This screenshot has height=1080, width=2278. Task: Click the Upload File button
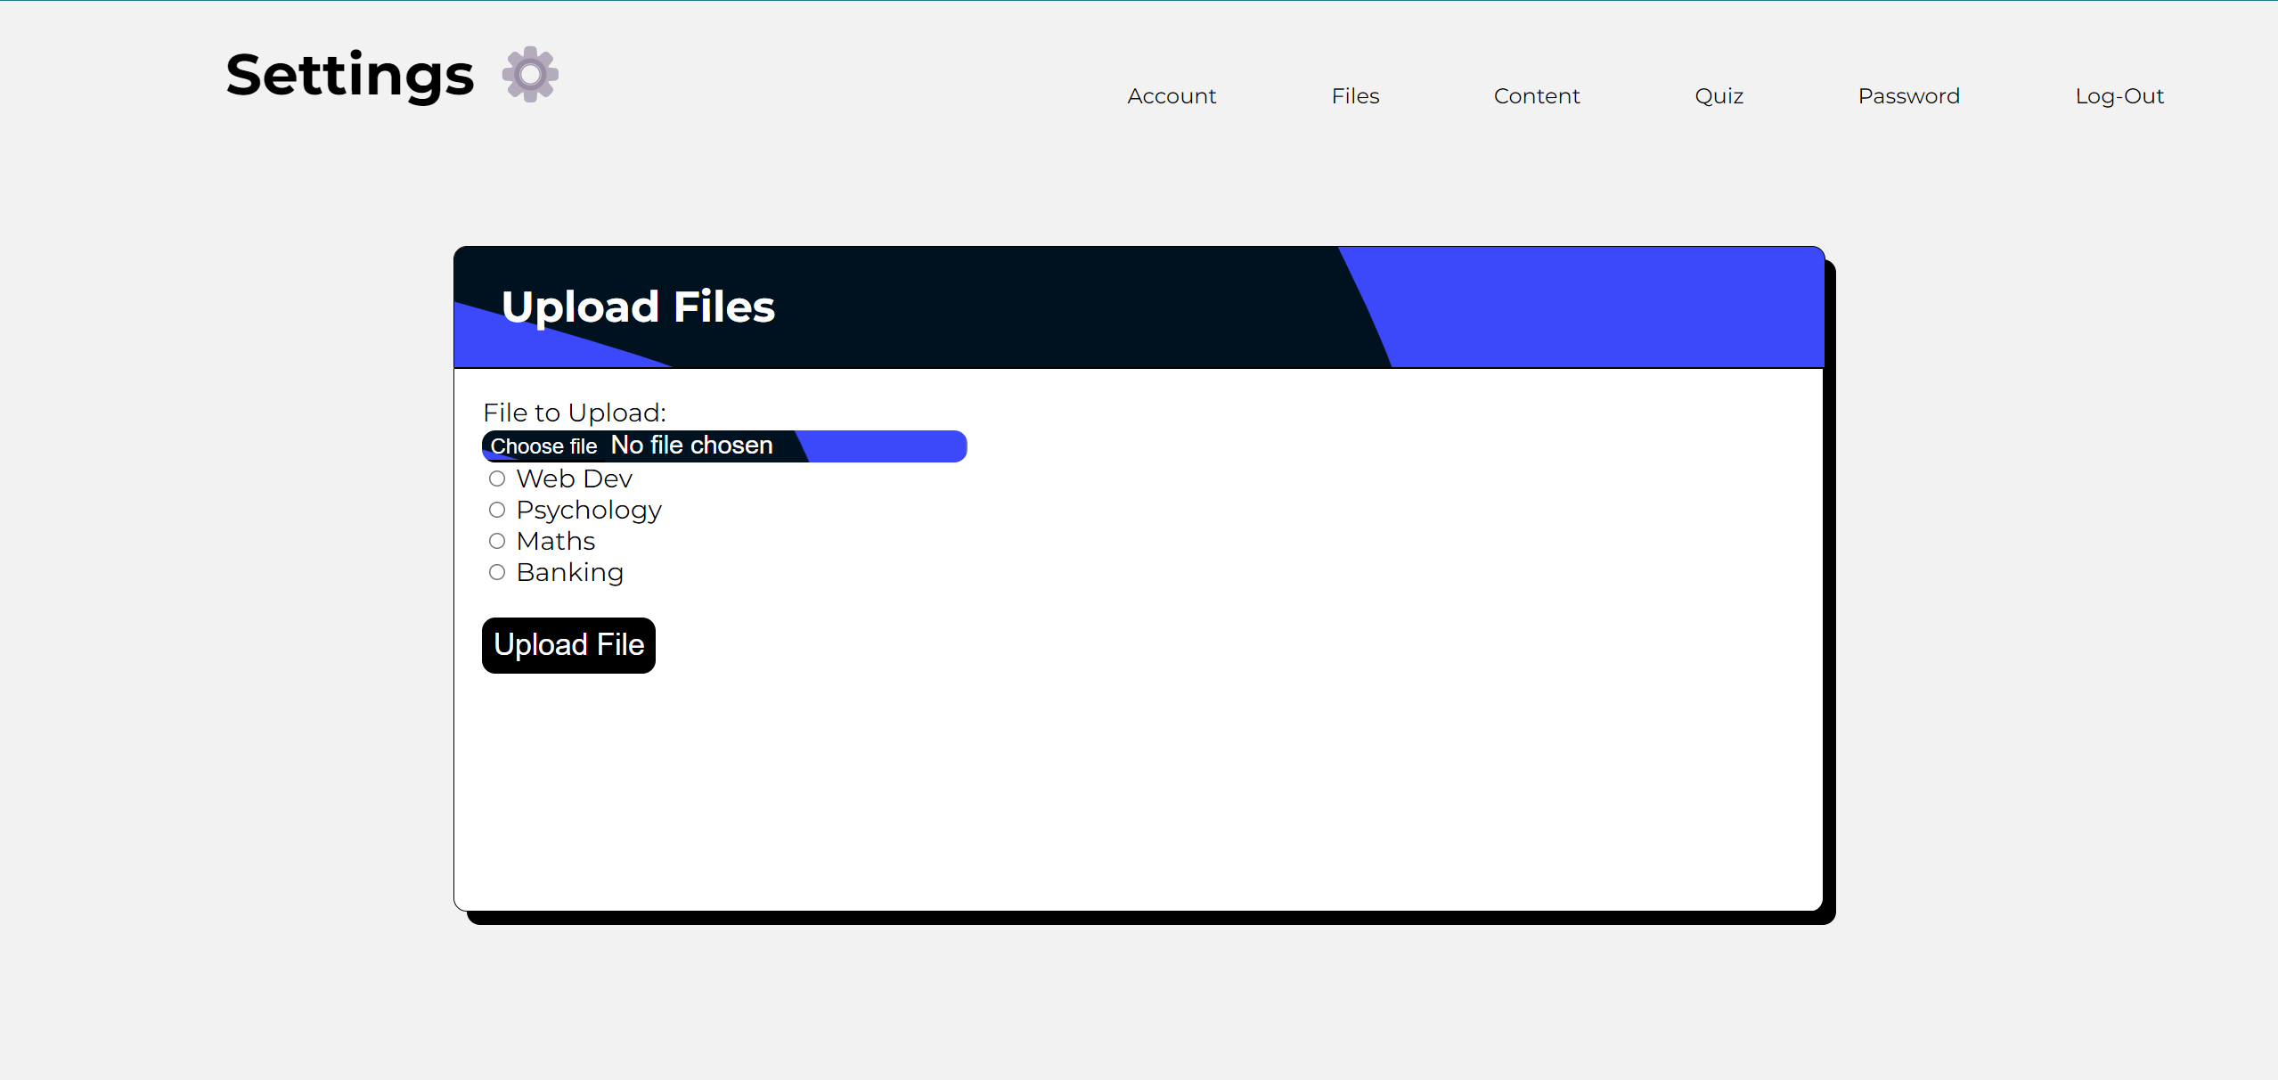coord(568,644)
